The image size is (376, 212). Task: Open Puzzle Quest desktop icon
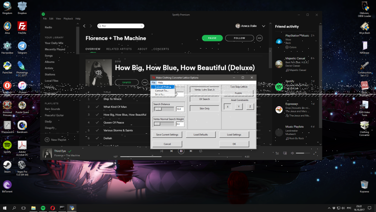22,107
